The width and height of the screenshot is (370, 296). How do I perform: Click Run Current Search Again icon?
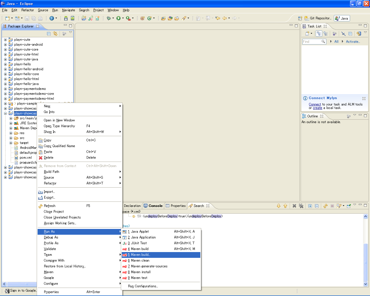(x=325, y=206)
